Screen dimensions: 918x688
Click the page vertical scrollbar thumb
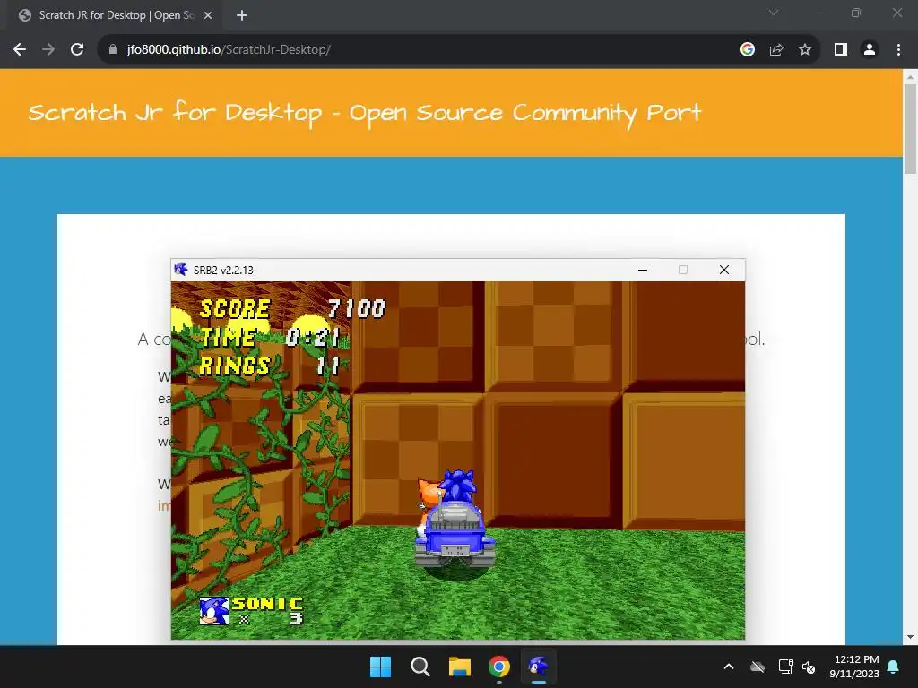(911, 129)
